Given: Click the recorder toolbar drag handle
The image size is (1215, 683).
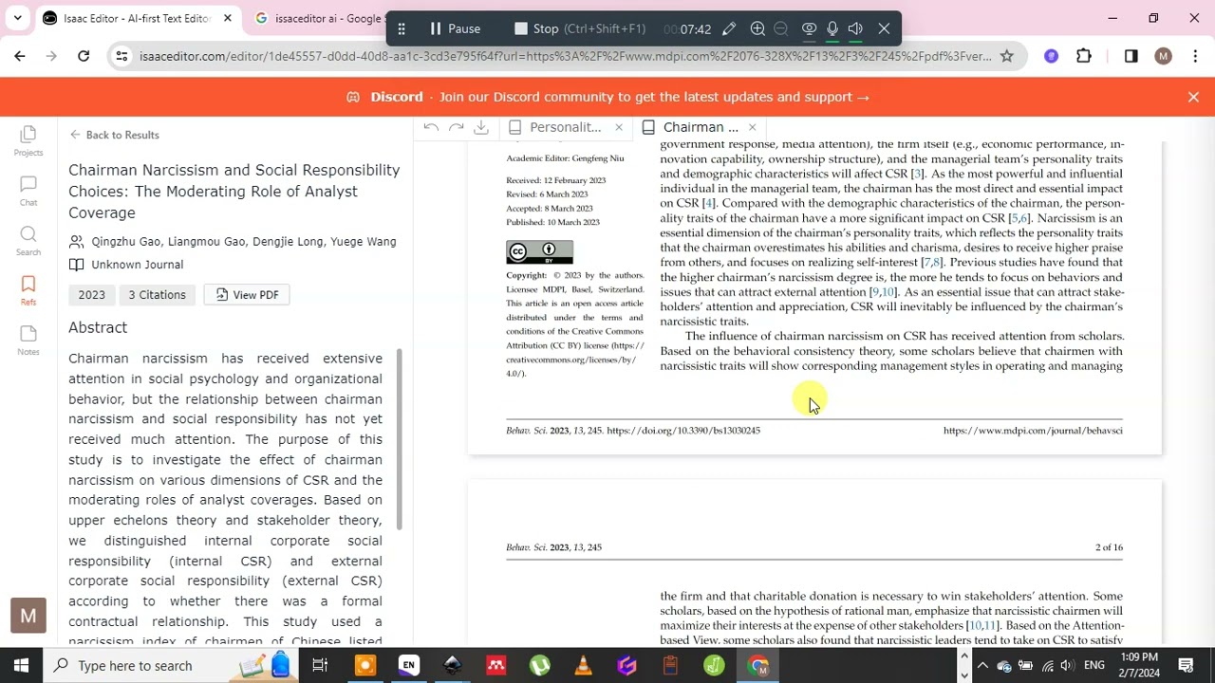Looking at the screenshot, I should (402, 28).
